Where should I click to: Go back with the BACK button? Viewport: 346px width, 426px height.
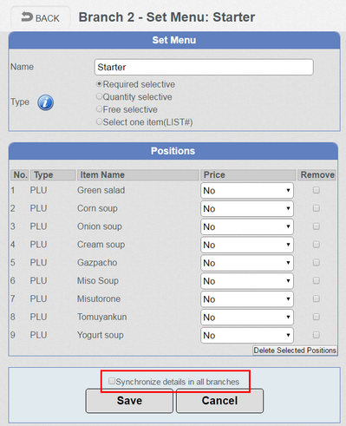(41, 17)
